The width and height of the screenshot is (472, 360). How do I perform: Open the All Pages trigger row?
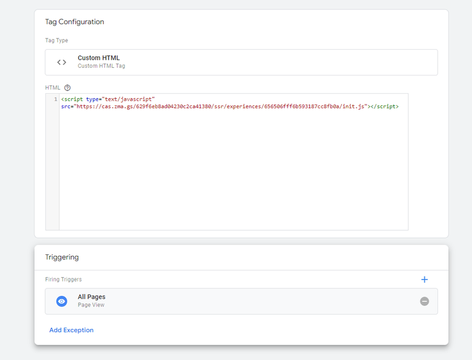[x=242, y=302]
